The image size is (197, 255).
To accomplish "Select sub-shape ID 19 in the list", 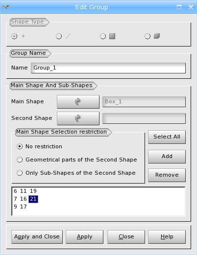I will (x=33, y=191).
